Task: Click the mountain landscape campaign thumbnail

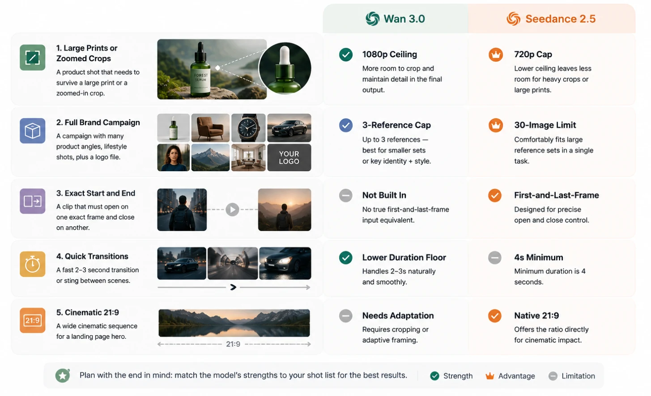Action: [x=210, y=157]
